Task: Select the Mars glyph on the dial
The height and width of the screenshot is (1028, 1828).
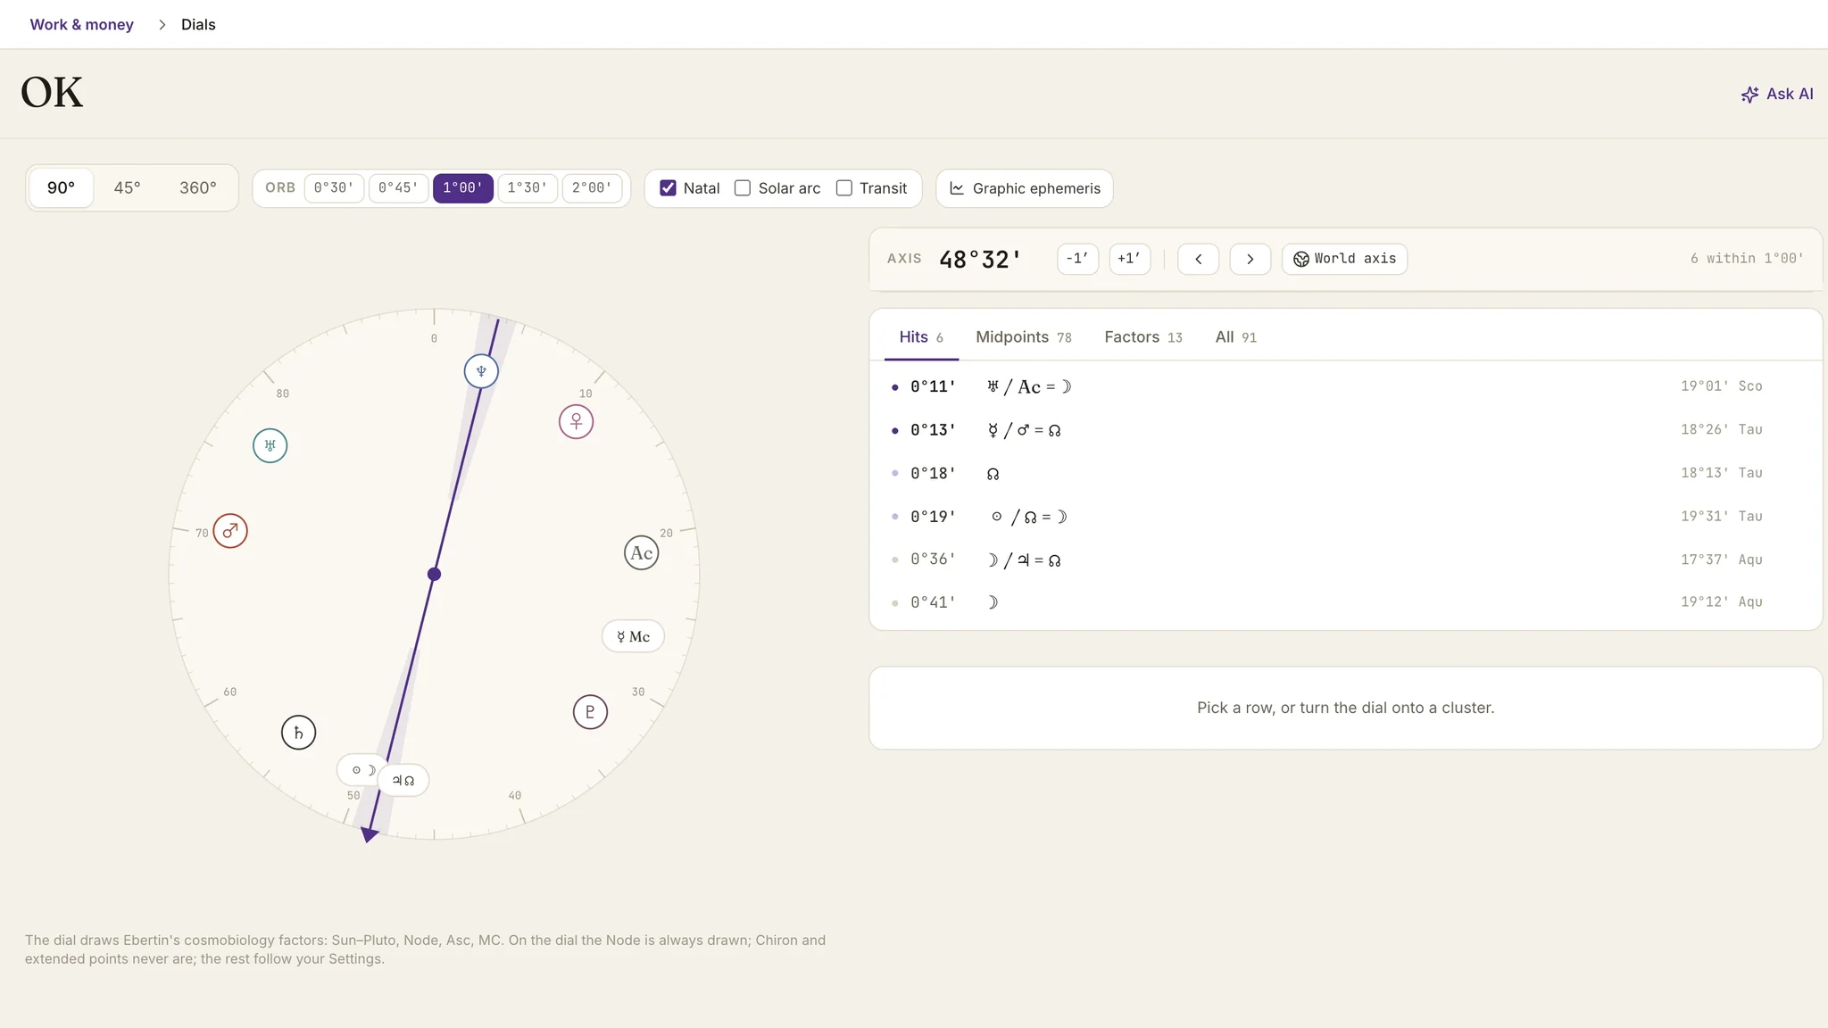Action: click(230, 531)
